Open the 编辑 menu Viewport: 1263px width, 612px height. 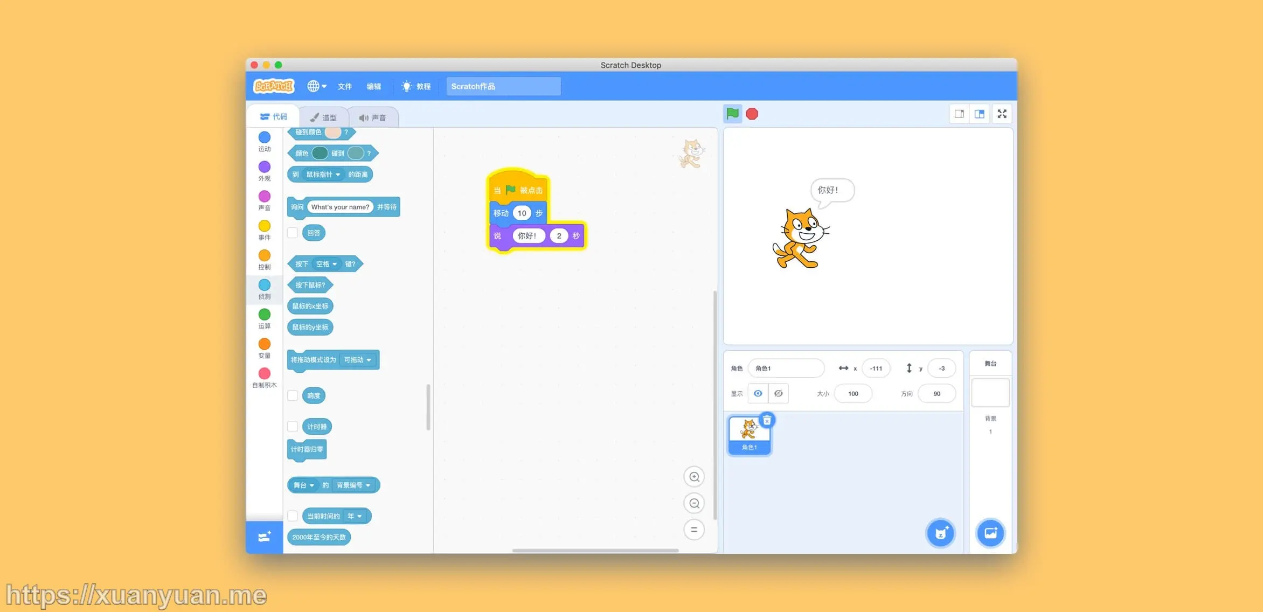tap(374, 86)
